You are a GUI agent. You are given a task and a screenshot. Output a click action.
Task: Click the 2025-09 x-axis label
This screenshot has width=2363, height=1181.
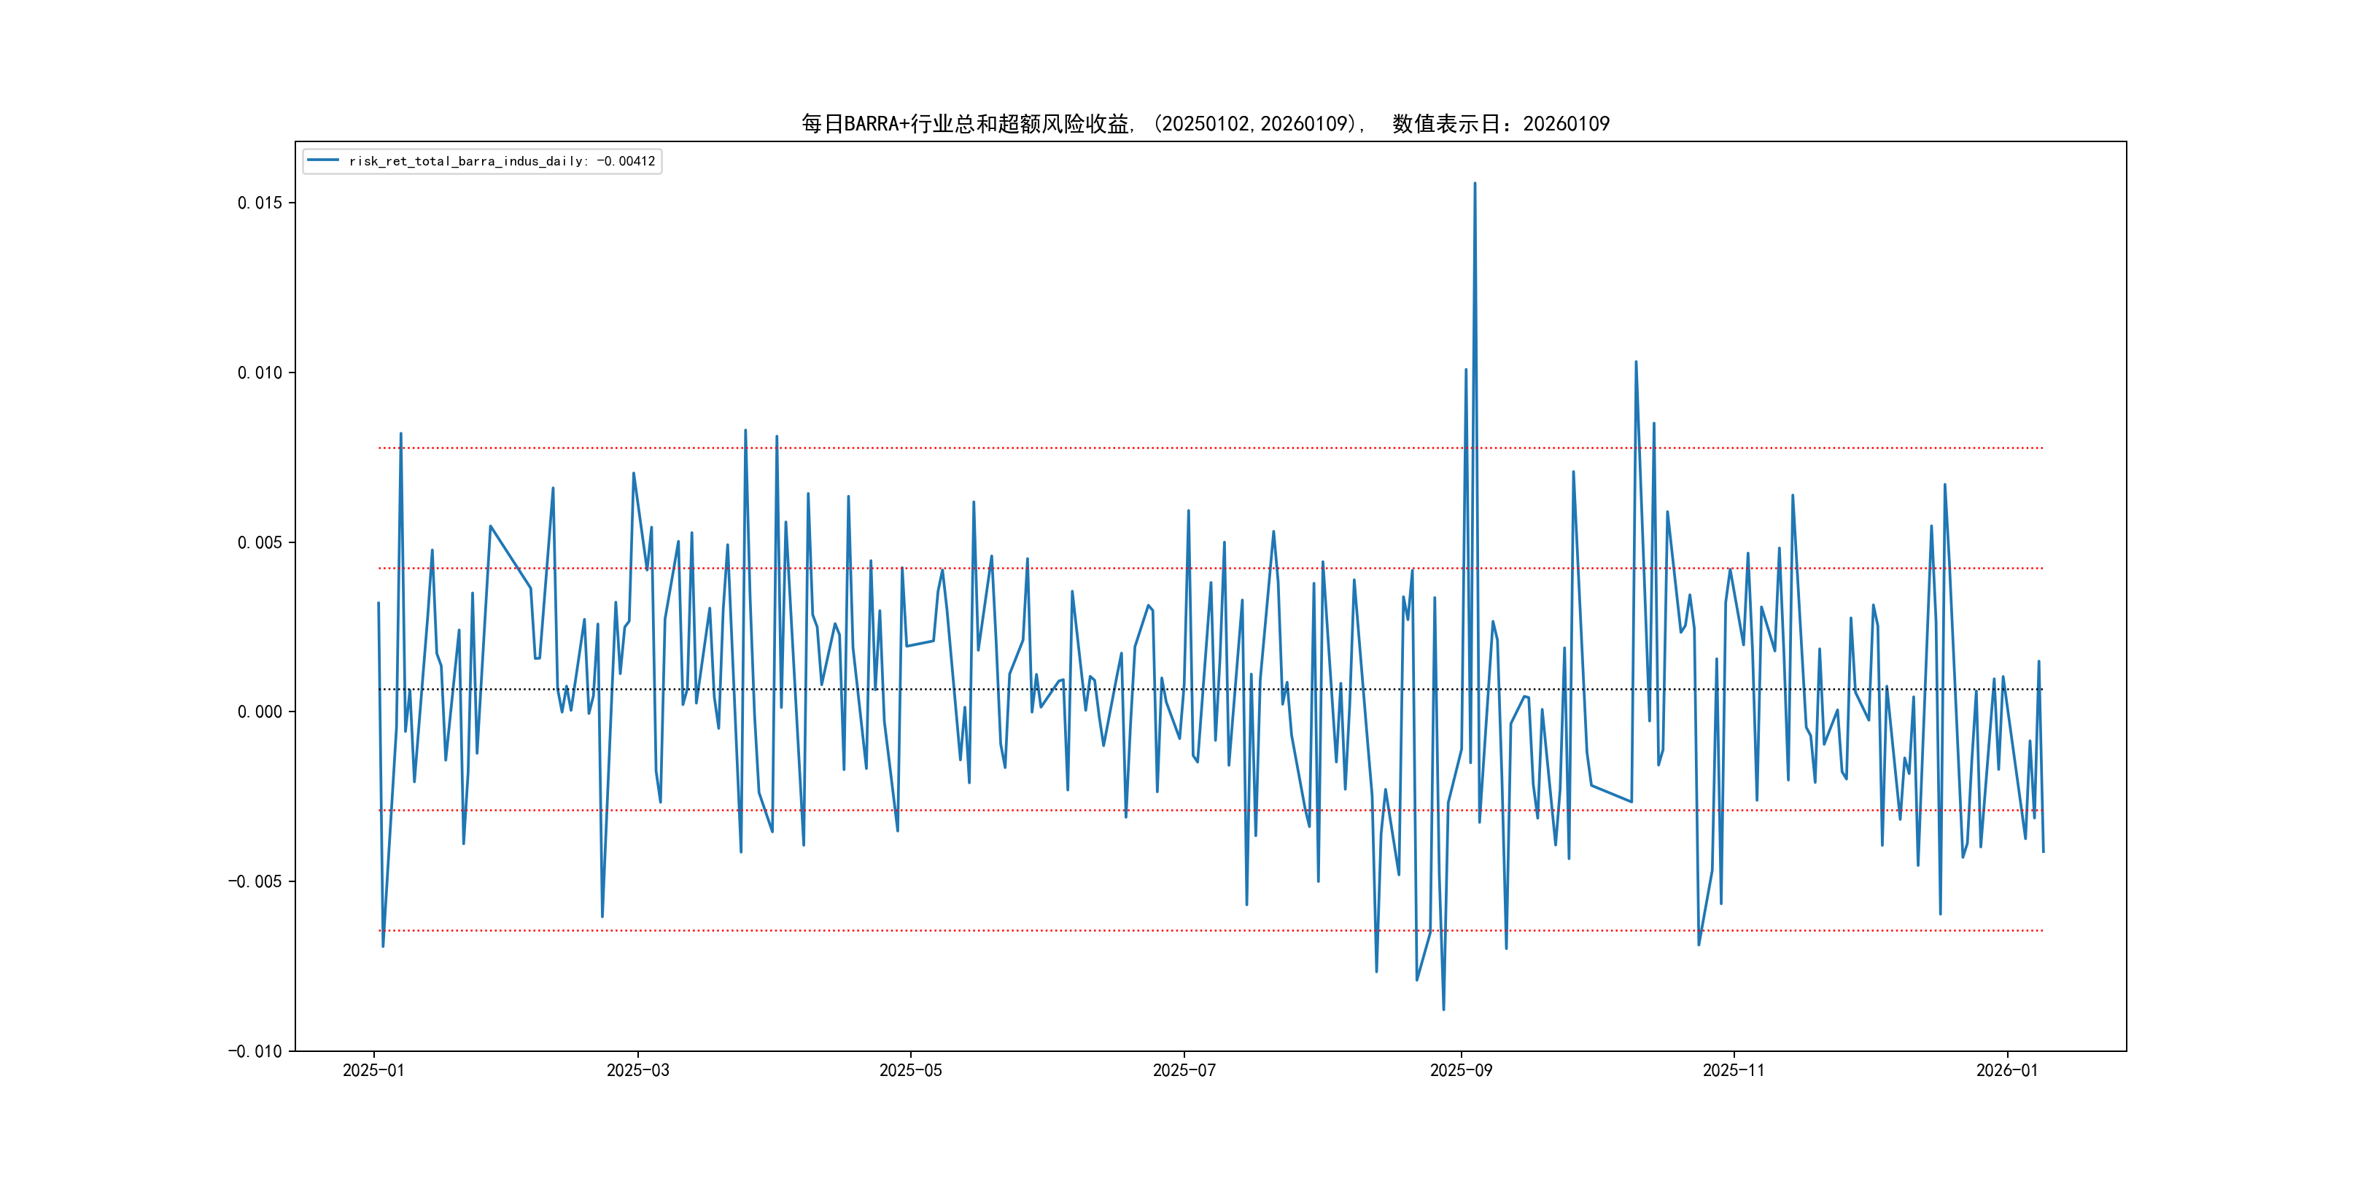(1460, 1070)
